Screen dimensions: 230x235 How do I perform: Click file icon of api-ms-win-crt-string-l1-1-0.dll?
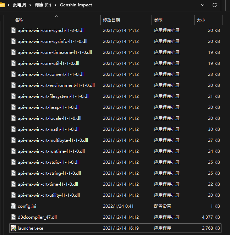tap(13, 173)
